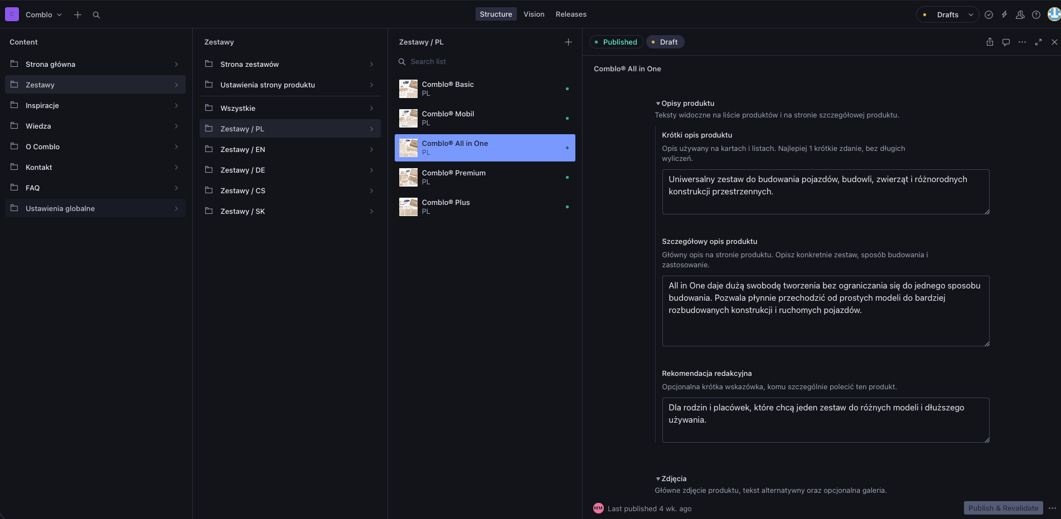Click the published status dot on Comblo® Mobil
The height and width of the screenshot is (519, 1061).
coord(567,118)
